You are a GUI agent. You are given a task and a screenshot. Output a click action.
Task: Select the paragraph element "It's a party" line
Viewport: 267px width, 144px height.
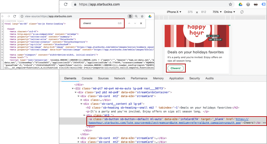point(147,112)
